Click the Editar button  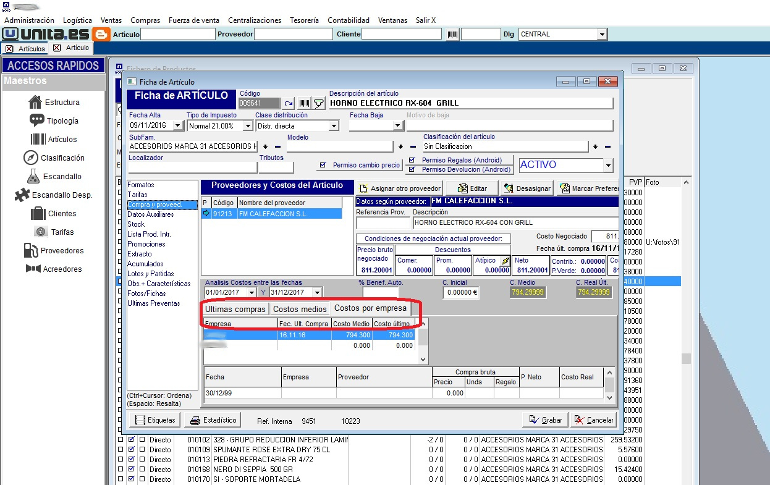click(472, 188)
